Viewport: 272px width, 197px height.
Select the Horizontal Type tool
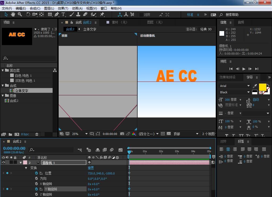point(63,15)
